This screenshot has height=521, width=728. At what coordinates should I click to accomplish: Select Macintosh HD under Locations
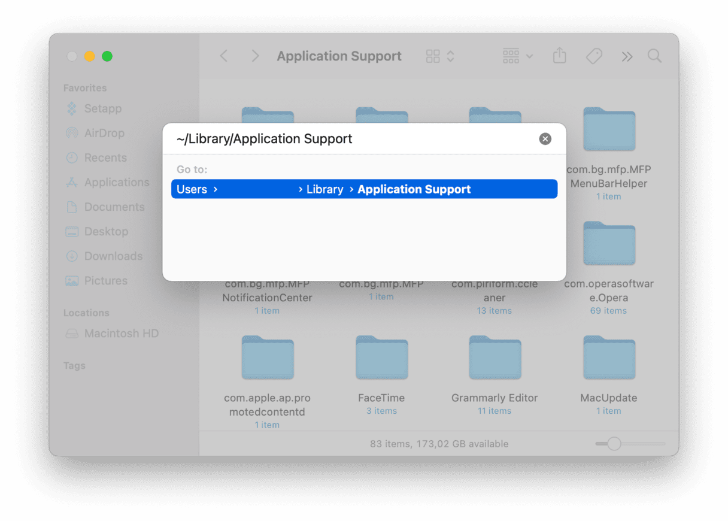tap(121, 334)
